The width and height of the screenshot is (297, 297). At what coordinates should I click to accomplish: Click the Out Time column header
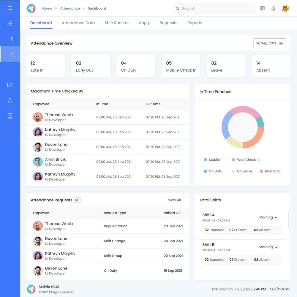point(153,104)
